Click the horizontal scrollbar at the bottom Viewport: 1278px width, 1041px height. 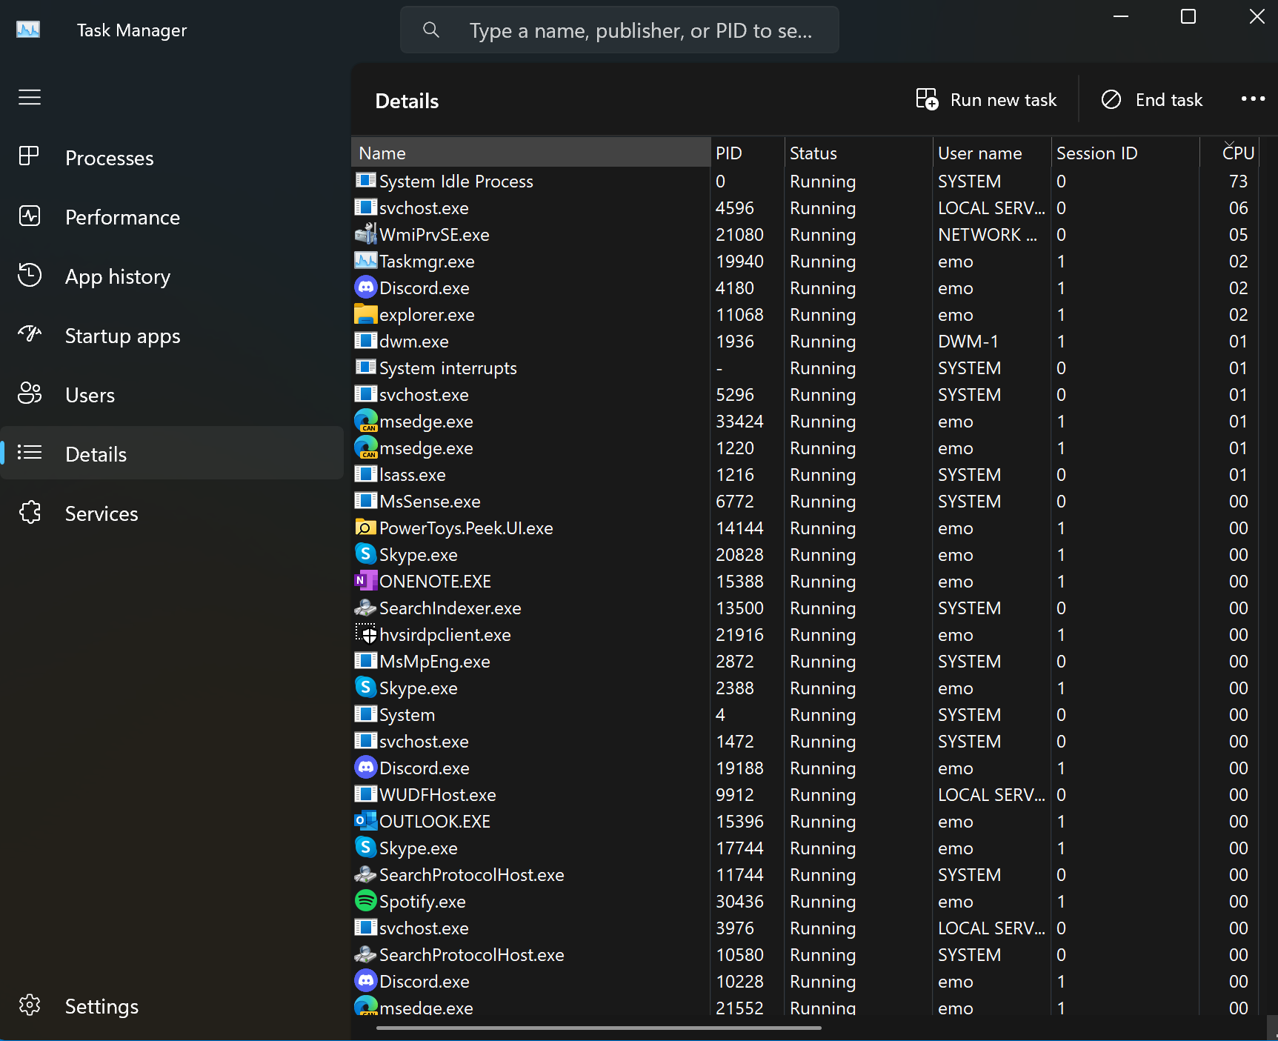coord(599,1028)
